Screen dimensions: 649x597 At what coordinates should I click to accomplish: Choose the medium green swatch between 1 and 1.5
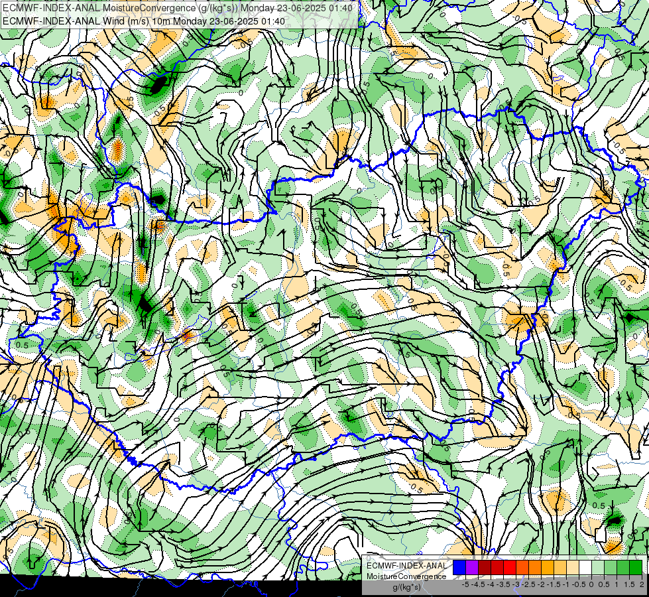[x=623, y=568]
